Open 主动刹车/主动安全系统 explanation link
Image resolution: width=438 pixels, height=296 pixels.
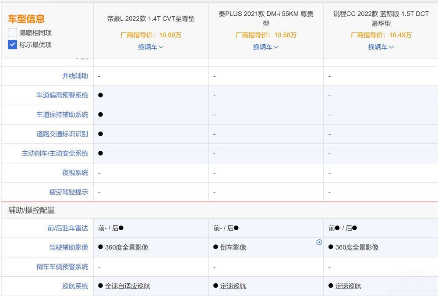coord(55,153)
